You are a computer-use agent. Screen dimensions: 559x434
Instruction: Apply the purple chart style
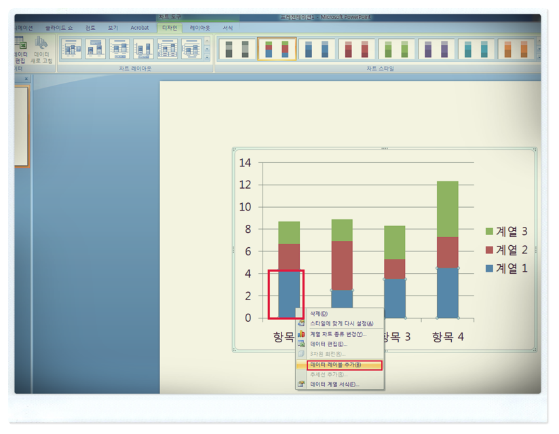click(436, 49)
